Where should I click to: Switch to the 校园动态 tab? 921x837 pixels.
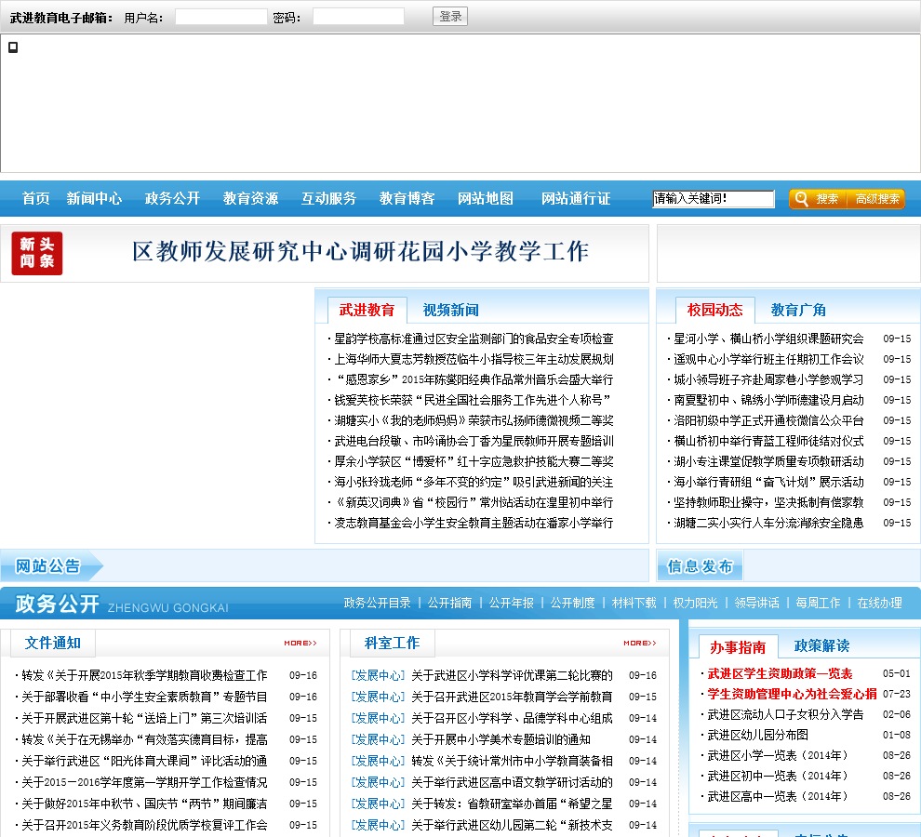pos(714,310)
